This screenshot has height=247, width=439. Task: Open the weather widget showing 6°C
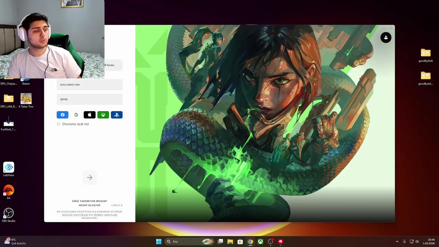coord(15,242)
